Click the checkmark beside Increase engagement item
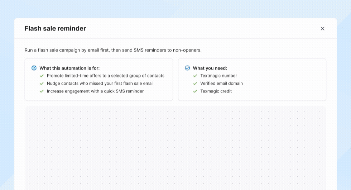The height and width of the screenshot is (190, 351). [42, 91]
